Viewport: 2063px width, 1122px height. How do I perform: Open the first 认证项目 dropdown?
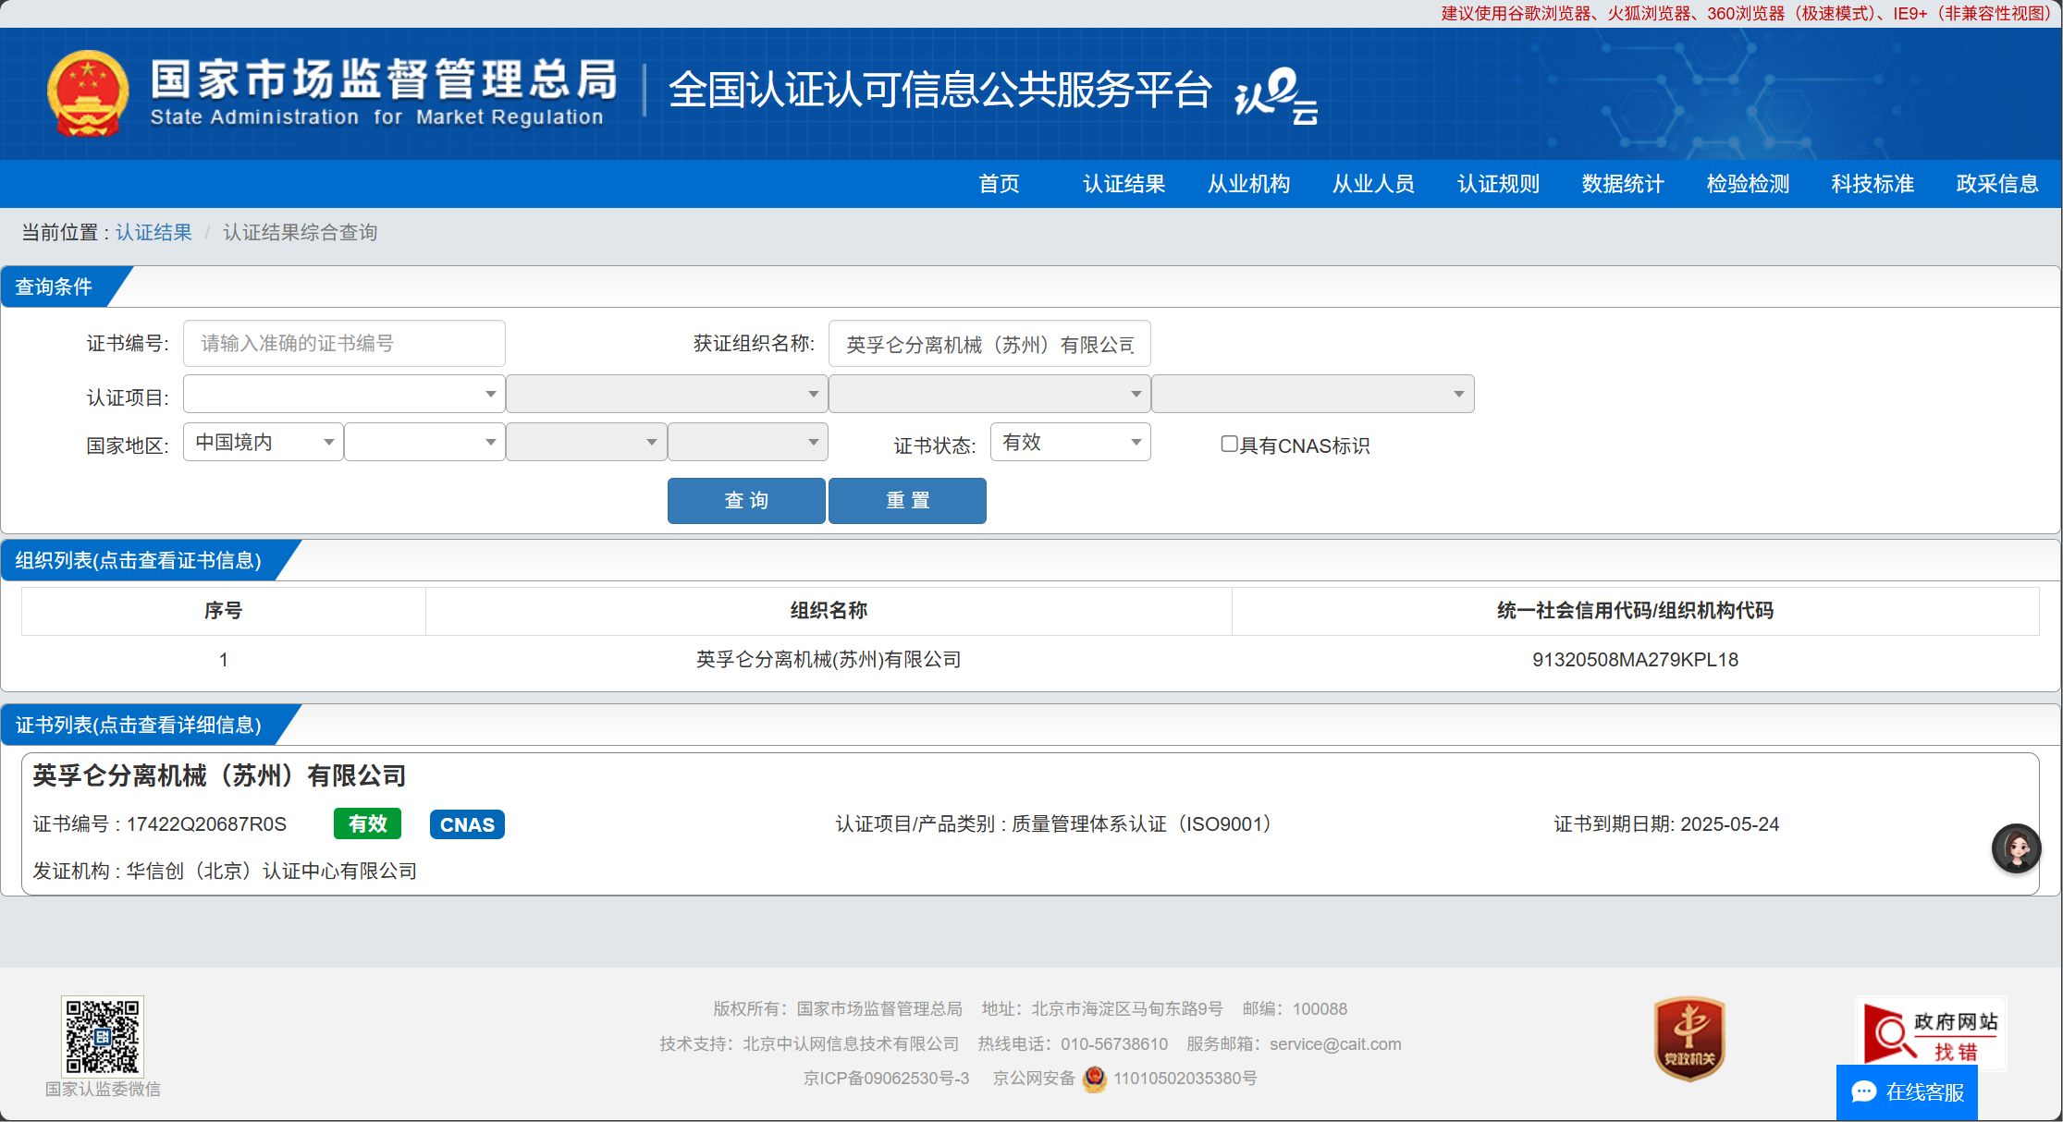344,394
